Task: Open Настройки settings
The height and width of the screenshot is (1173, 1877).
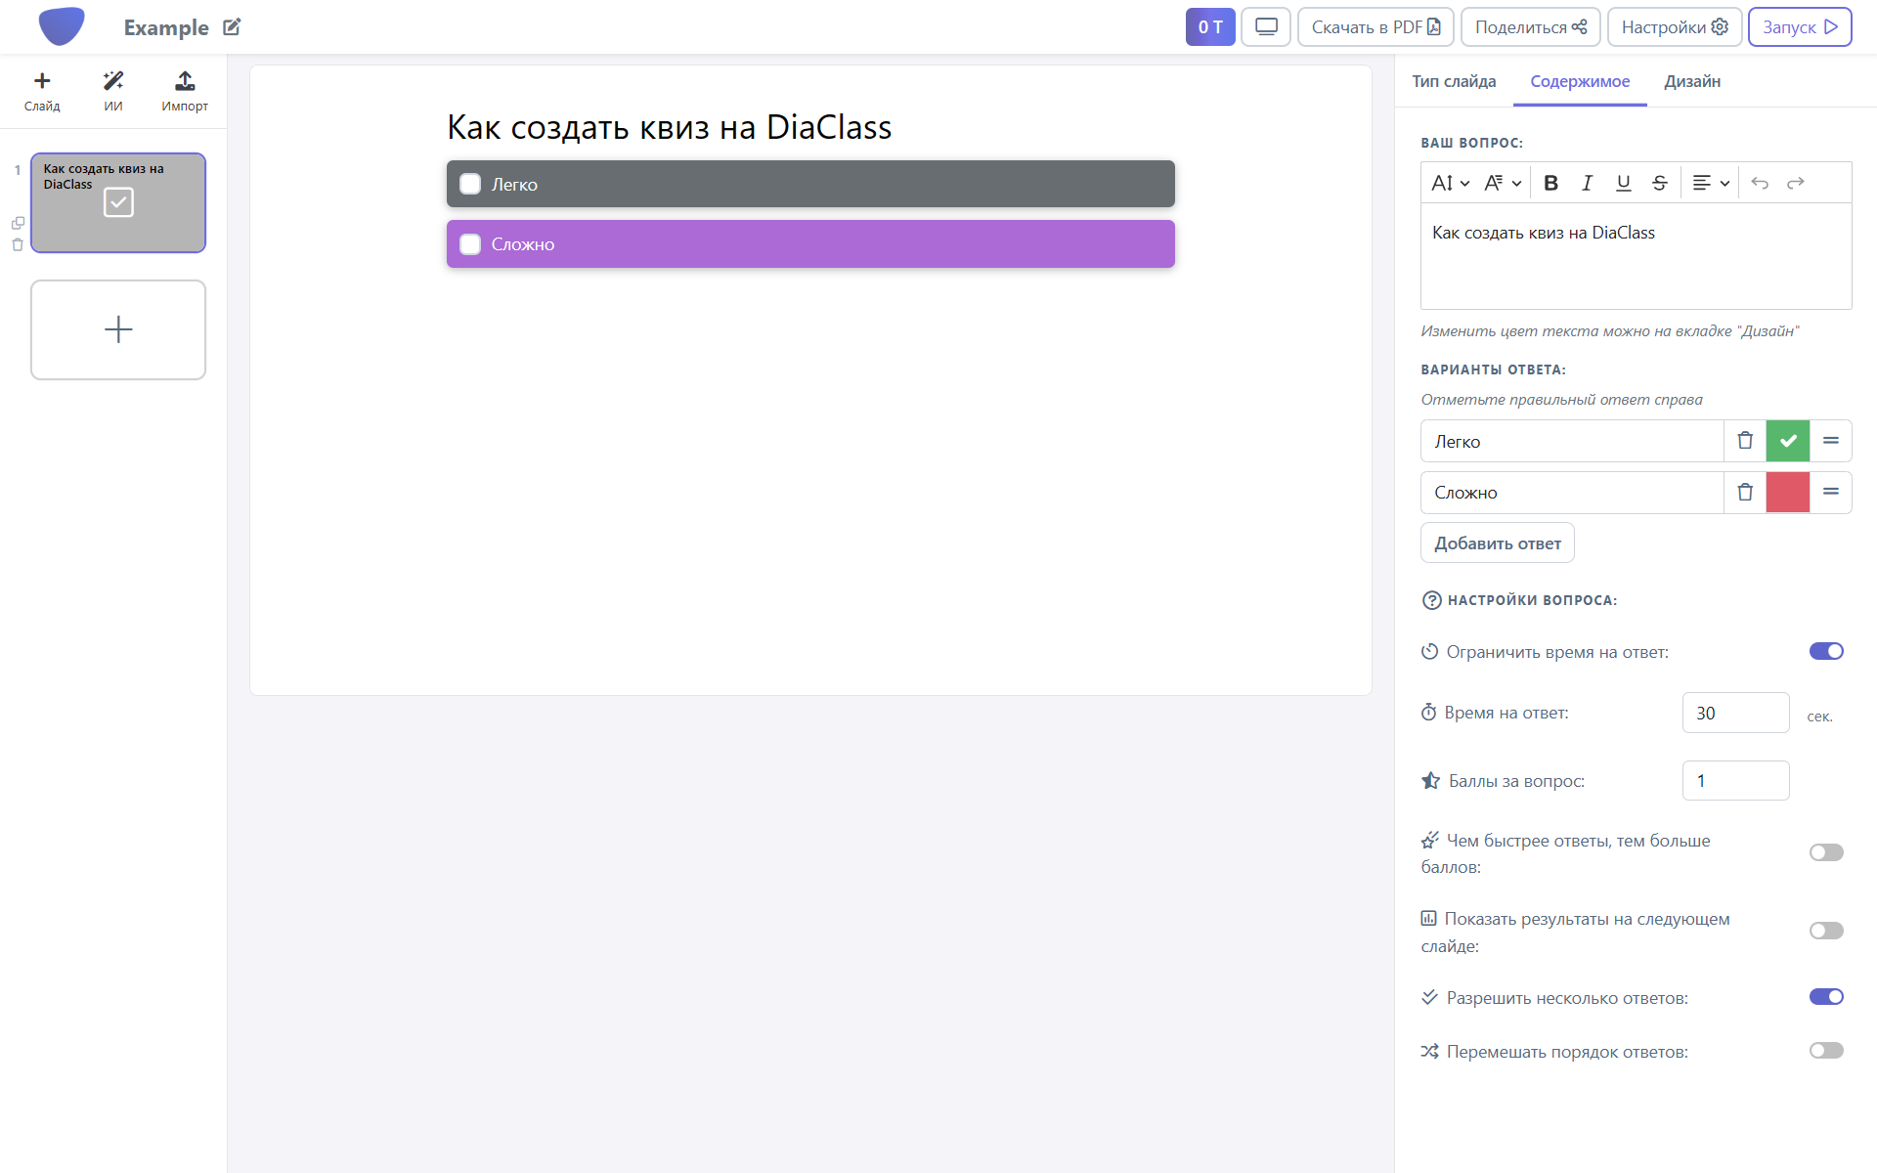Action: click(1675, 27)
